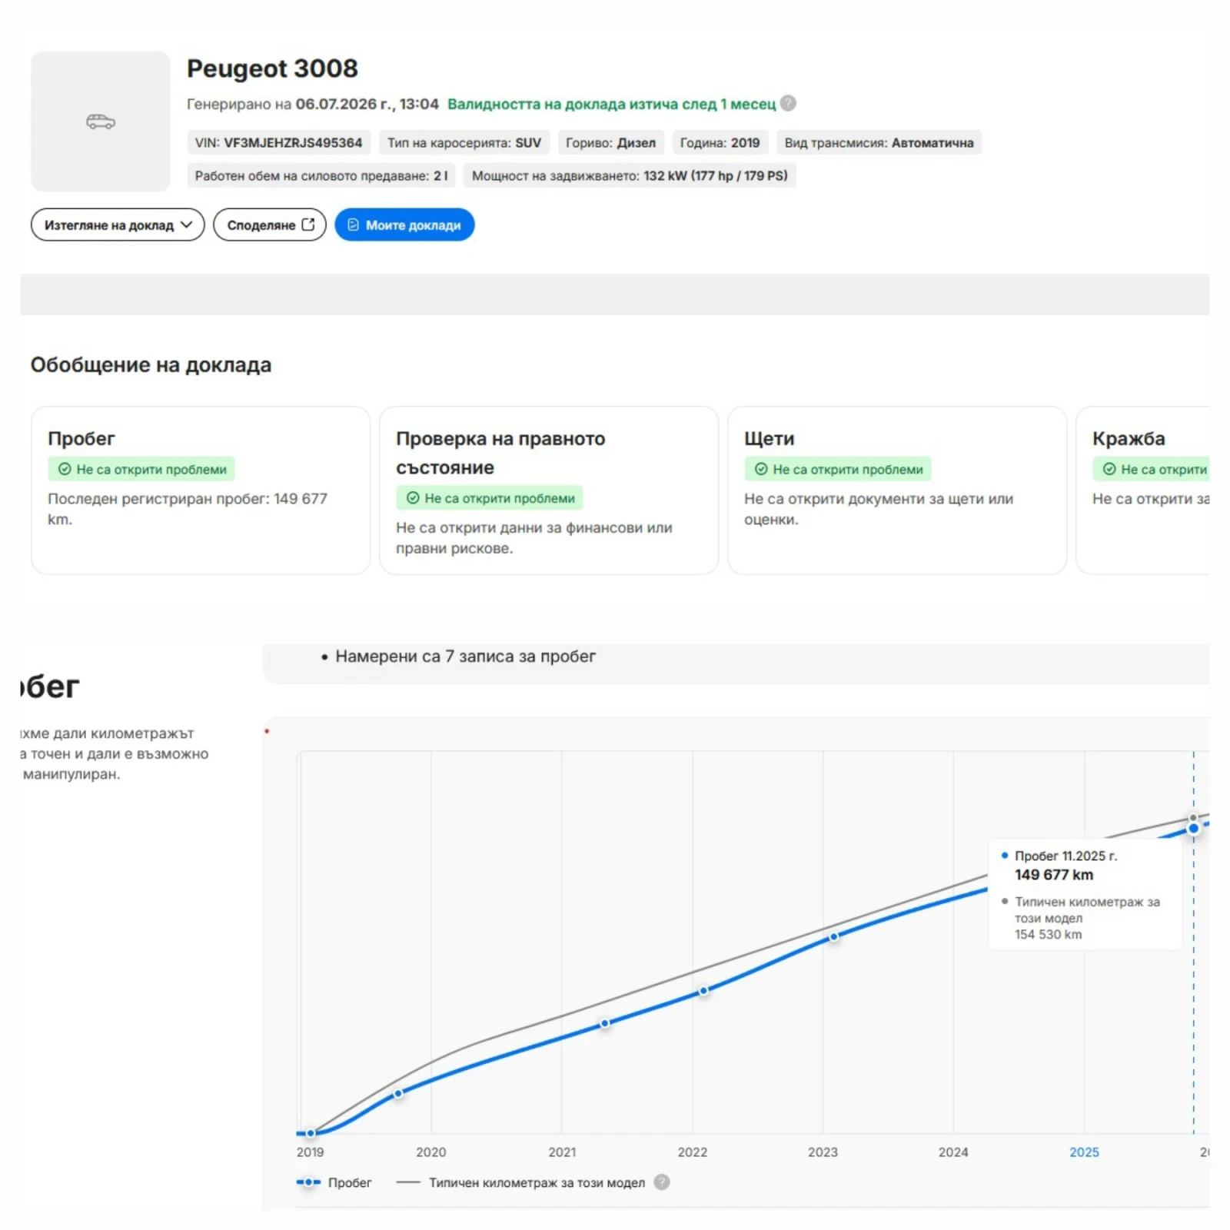Click the 2025 axis label

point(1084,1152)
